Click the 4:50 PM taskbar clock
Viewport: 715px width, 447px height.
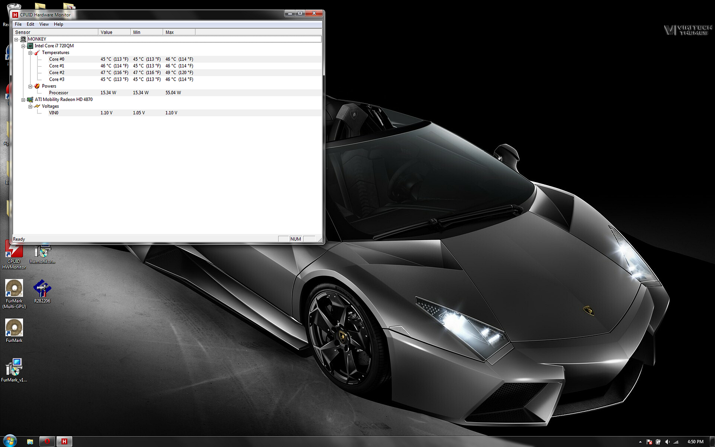coord(695,442)
